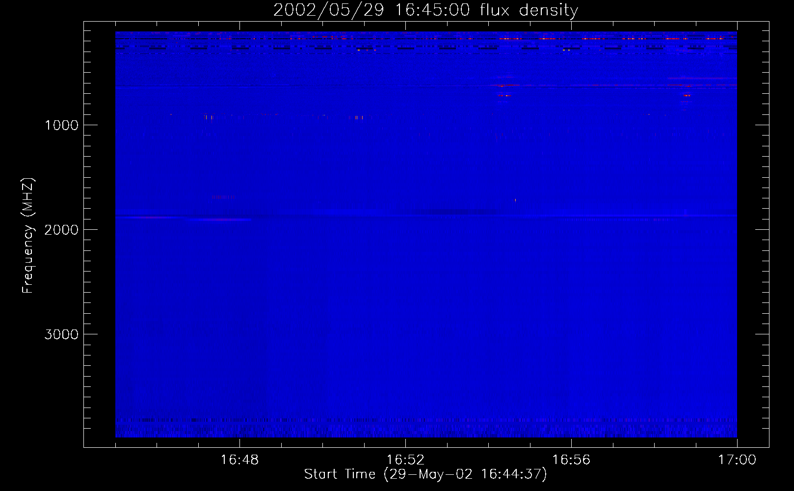This screenshot has width=794, height=491.
Task: Click the 1000 frequency tick label
Action: click(61, 125)
